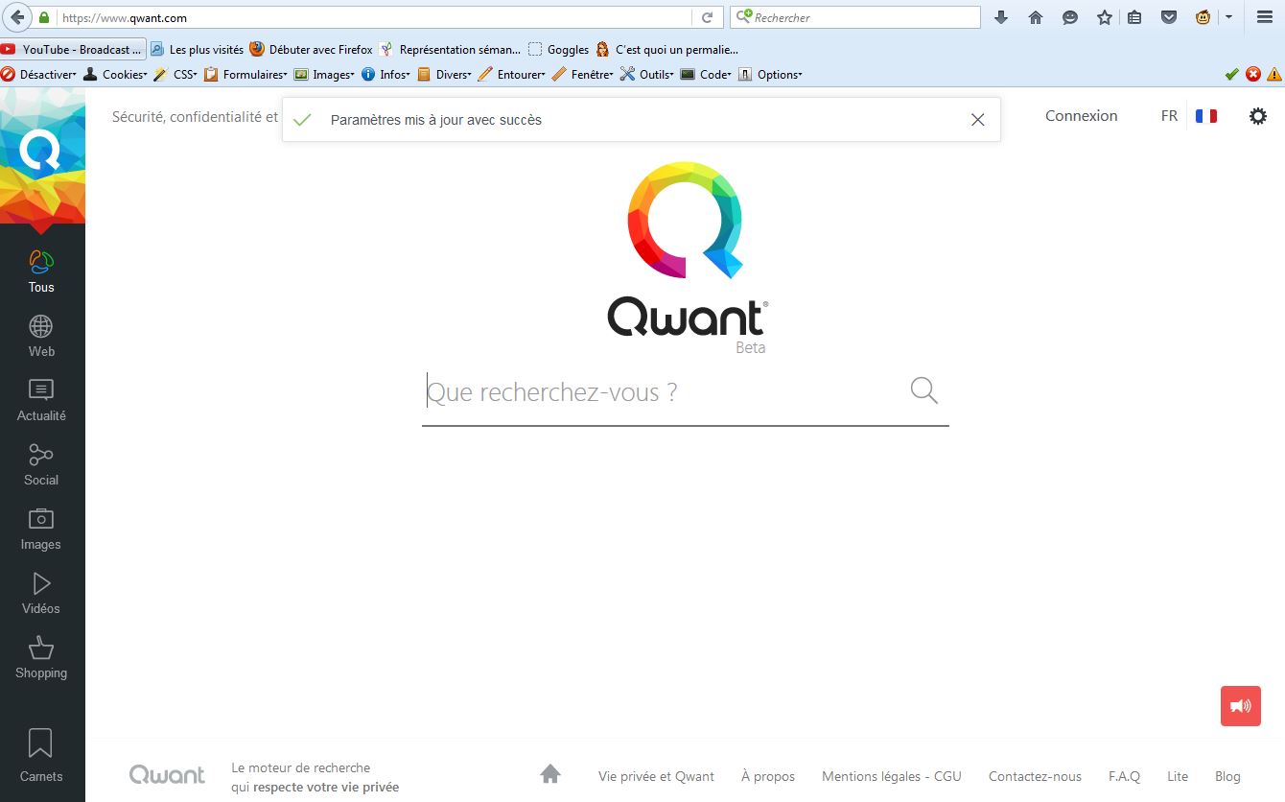Switch to the Web search category
This screenshot has height=802, width=1285.
41,336
